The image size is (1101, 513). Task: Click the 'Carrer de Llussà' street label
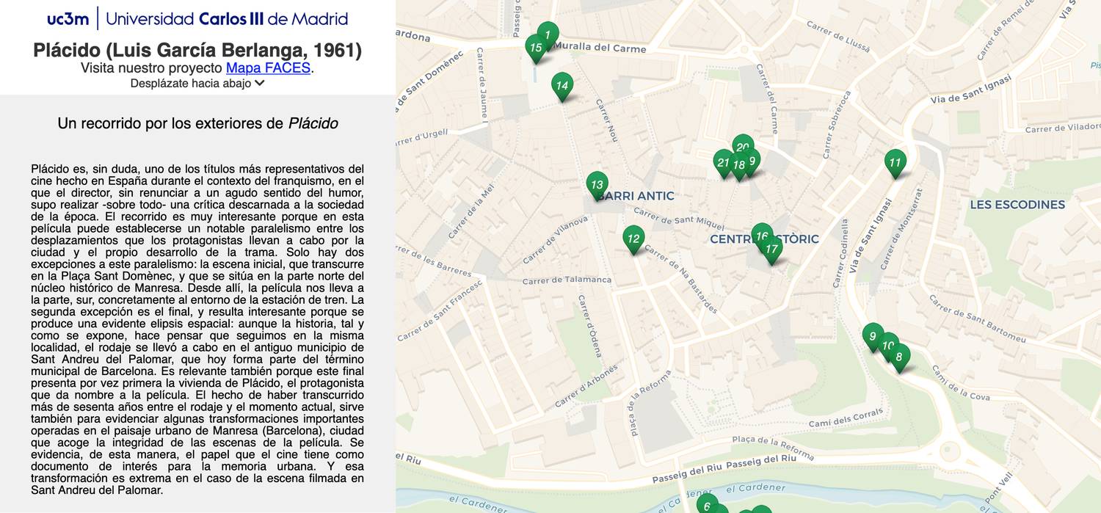838,37
